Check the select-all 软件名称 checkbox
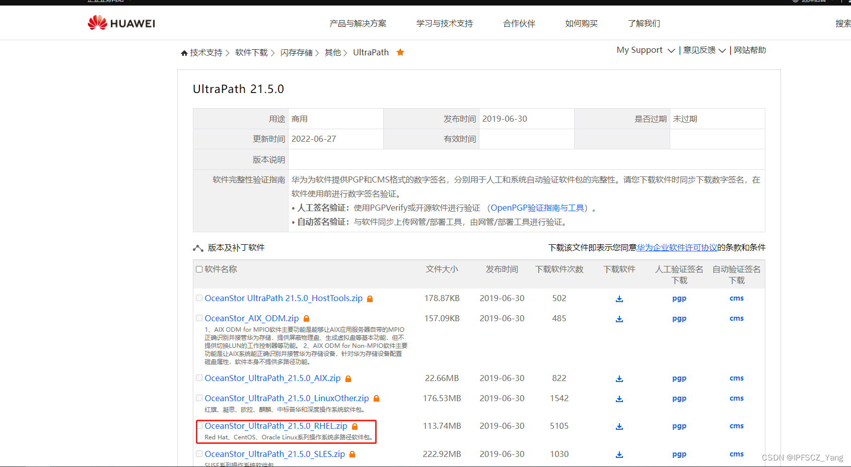851x467 pixels. point(199,269)
